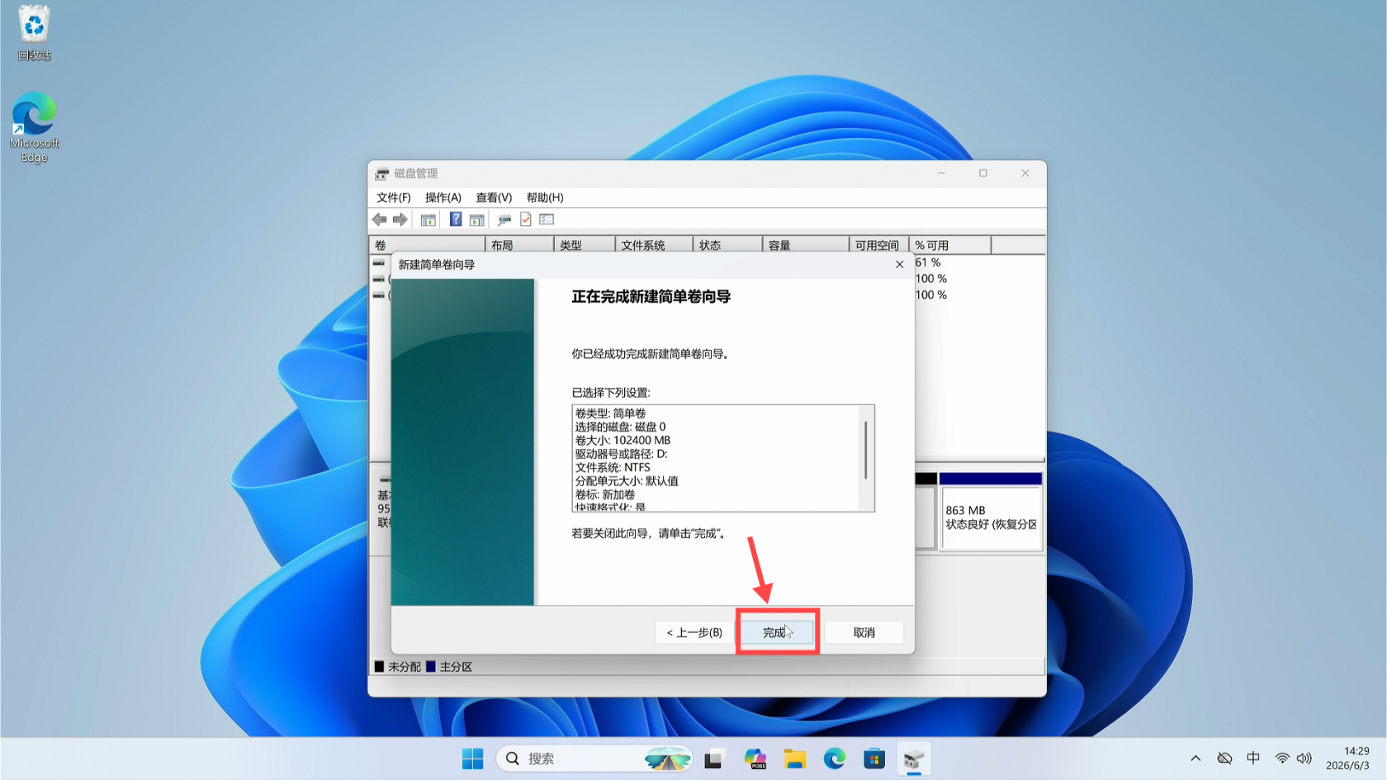Open Microsoft Edge from the taskbar
This screenshot has height=780, width=1387.
coord(835,759)
